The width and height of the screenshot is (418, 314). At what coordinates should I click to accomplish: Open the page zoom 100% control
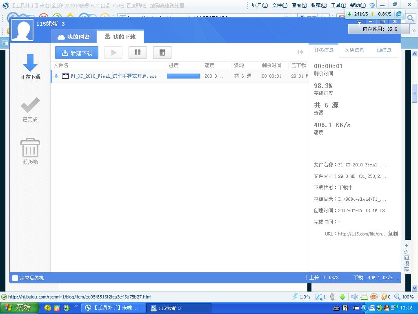404,297
